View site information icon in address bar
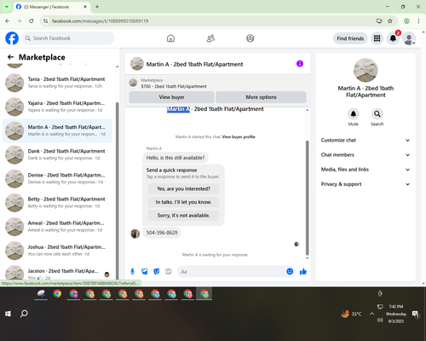Viewport: 426px width, 341px height. coord(45,21)
